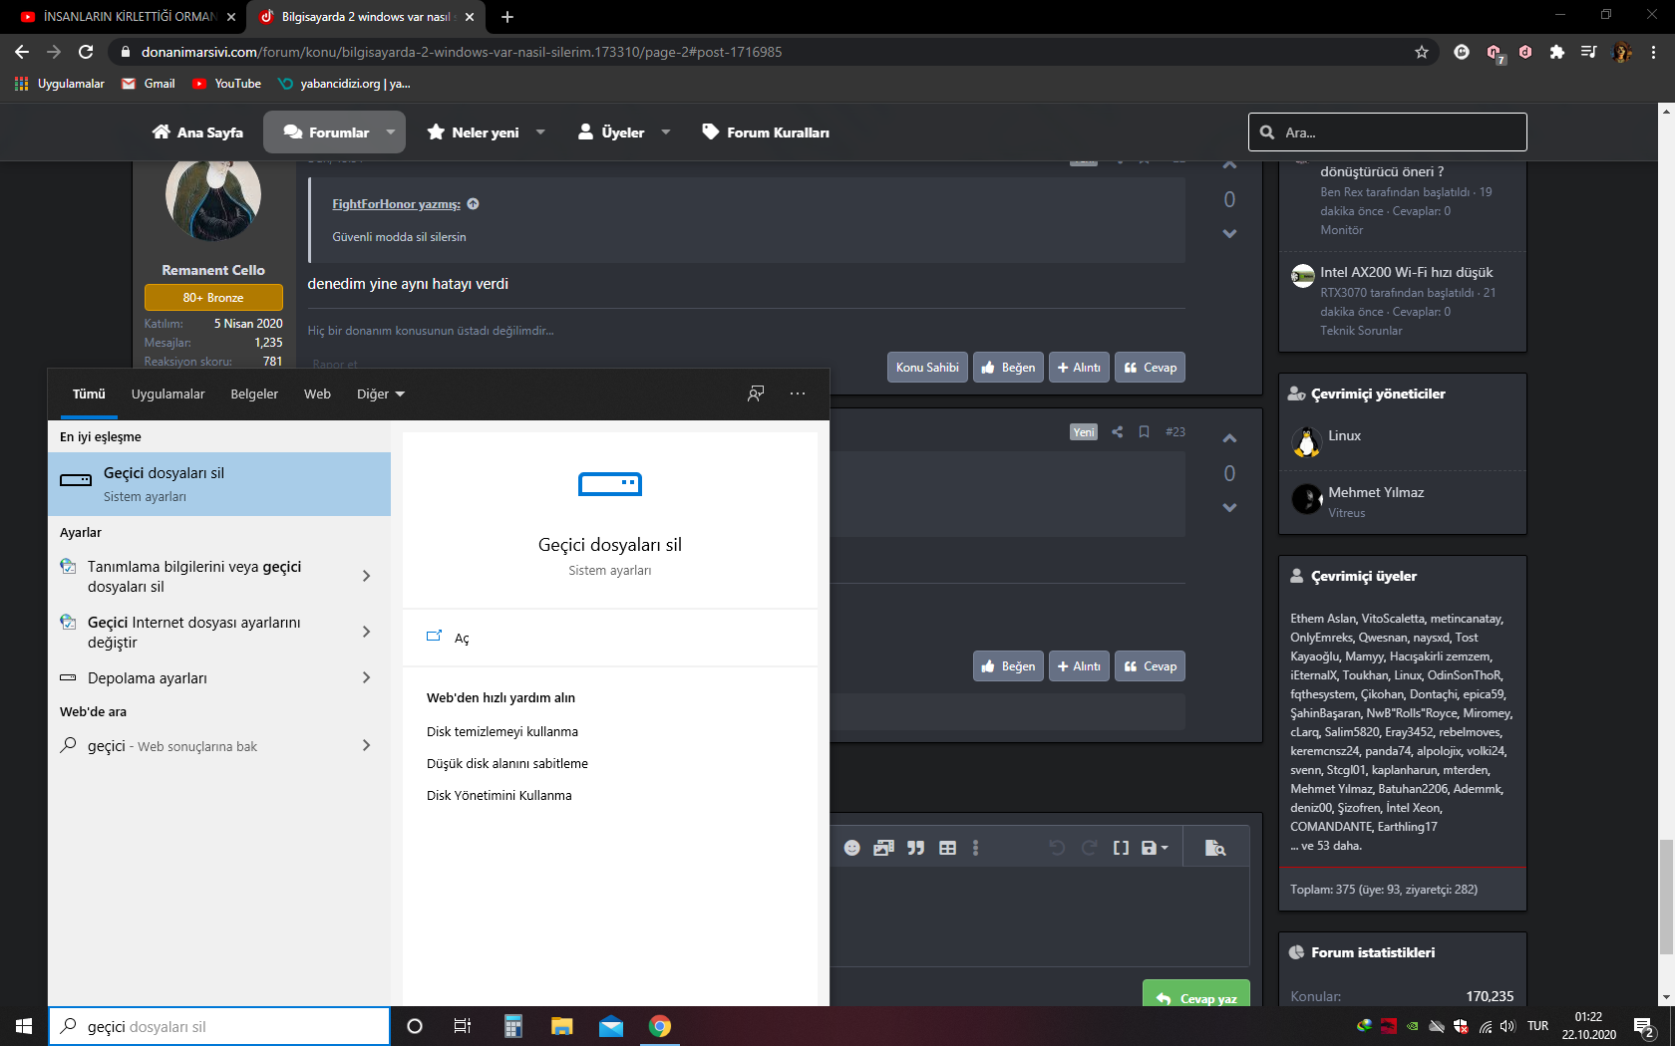Open Chrome media controls
1675x1046 pixels.
(1589, 52)
